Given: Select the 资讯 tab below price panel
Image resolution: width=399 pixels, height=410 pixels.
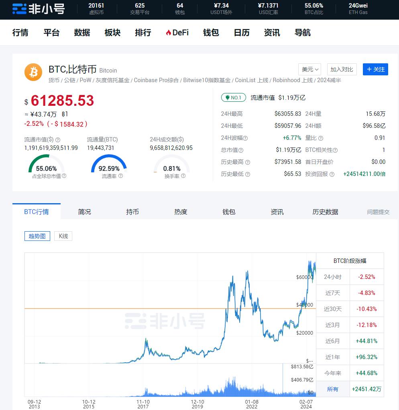Looking at the screenshot, I should [x=277, y=212].
